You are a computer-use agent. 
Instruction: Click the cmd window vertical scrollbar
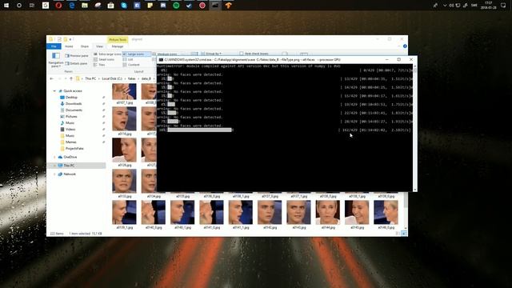(x=415, y=128)
